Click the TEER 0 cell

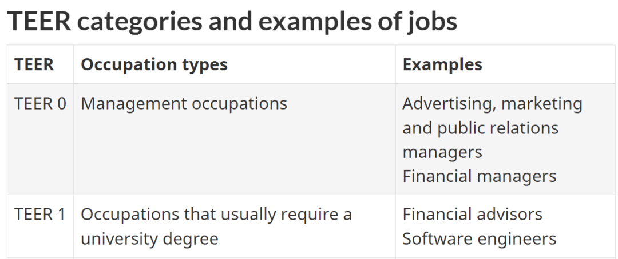(x=40, y=104)
